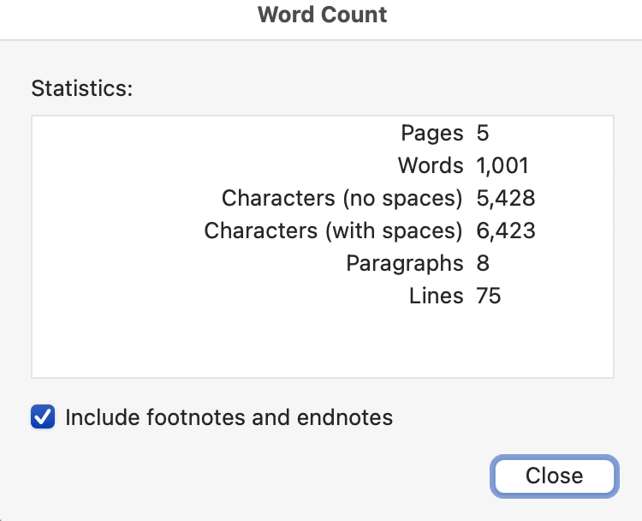This screenshot has width=642, height=521.
Task: Click the Lines value of 75
Action: pyautogui.click(x=488, y=296)
